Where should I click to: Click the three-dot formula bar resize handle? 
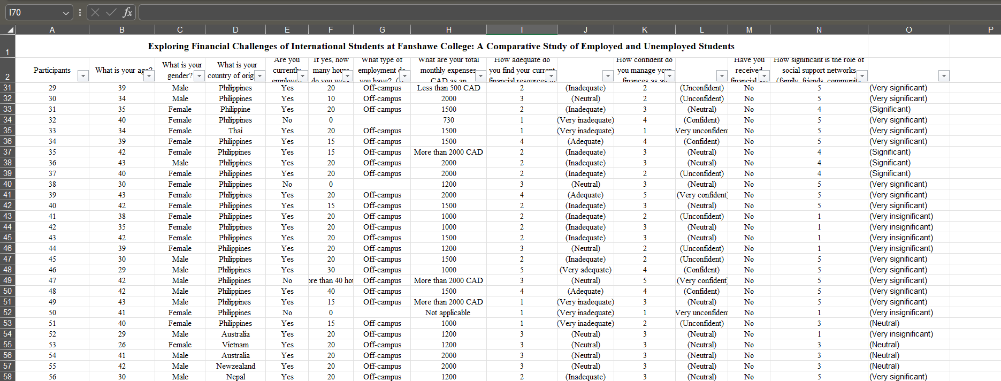pos(80,12)
